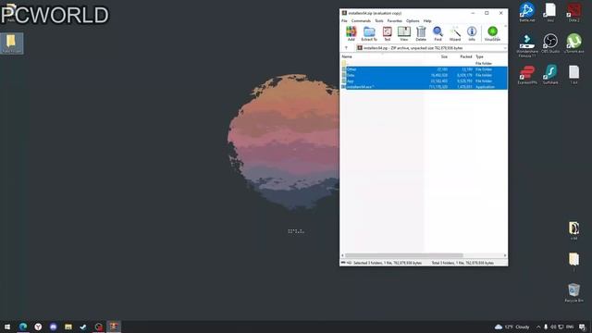
Task: Show hidden system tray icons
Action: point(538,327)
